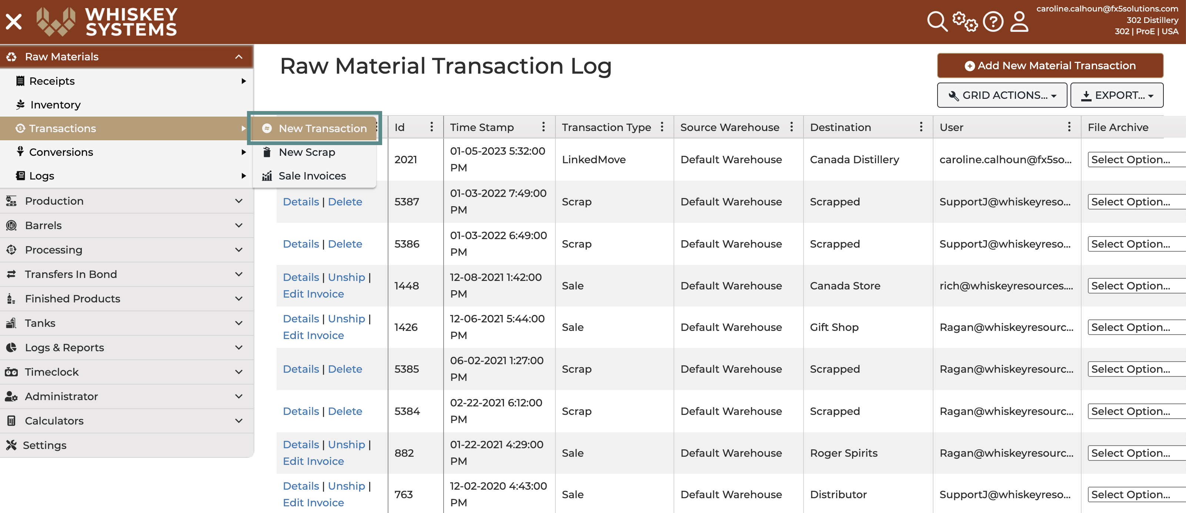
Task: Click the barrel icon next to Barrels
Action: tap(11, 225)
